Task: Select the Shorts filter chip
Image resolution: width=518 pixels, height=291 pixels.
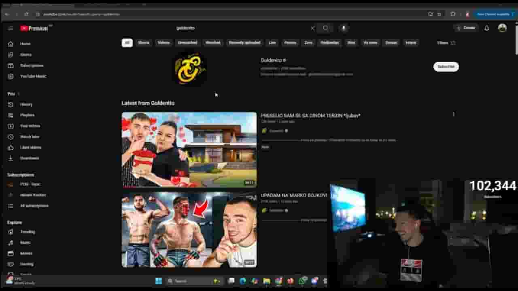Action: (x=144, y=43)
